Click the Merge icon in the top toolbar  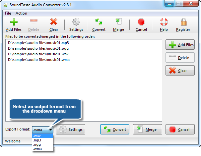click(119, 22)
